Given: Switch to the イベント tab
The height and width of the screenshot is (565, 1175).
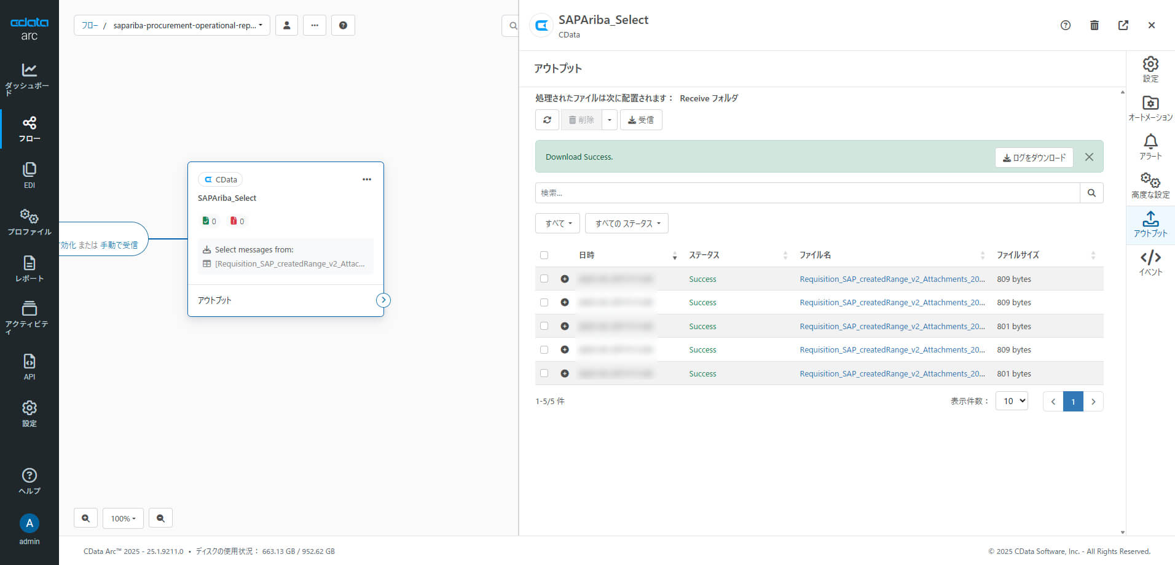Looking at the screenshot, I should coord(1150,263).
